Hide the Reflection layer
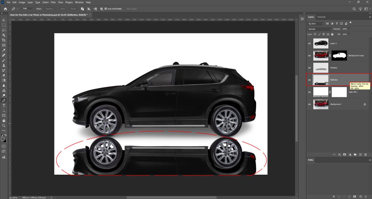Image resolution: width=372 pixels, height=199 pixels. pos(310,80)
